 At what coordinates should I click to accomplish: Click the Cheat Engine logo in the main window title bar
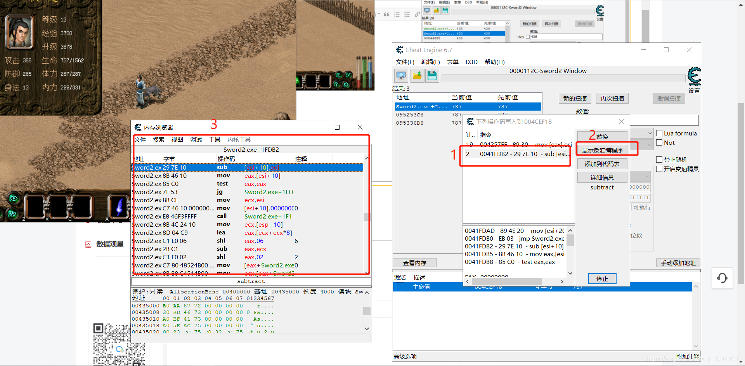[399, 50]
